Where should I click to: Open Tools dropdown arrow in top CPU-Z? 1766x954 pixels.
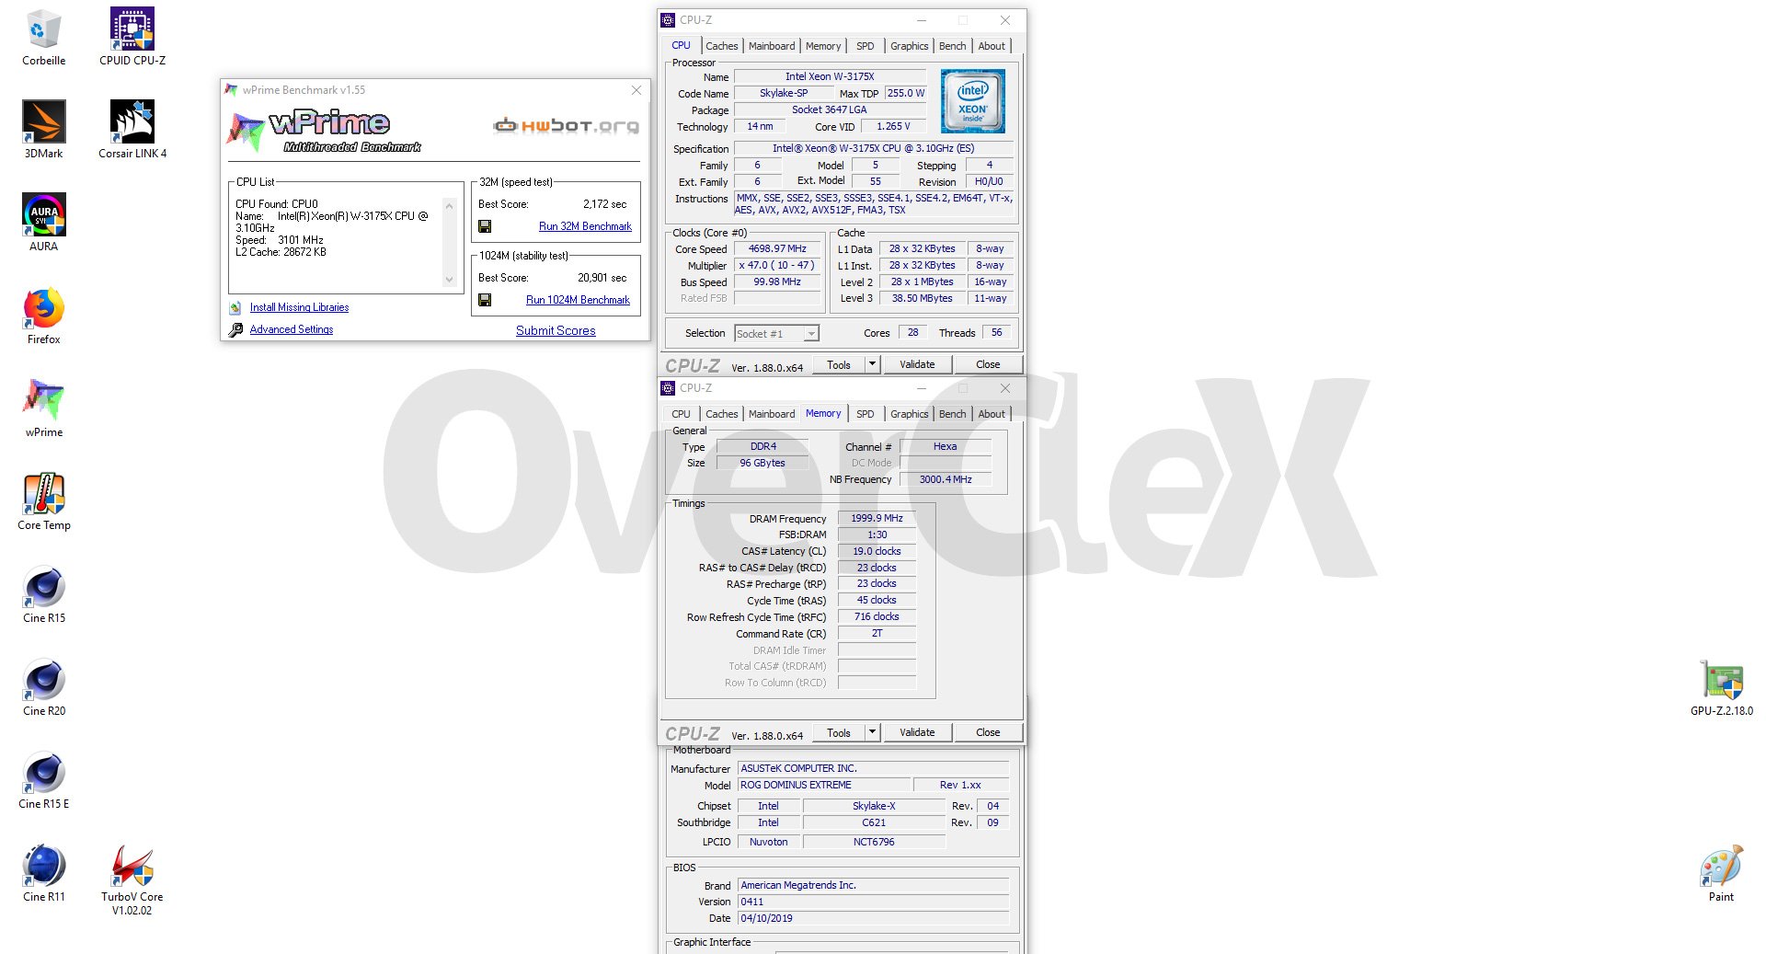click(x=872, y=364)
